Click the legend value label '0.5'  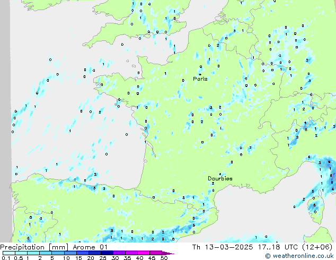click(19, 258)
